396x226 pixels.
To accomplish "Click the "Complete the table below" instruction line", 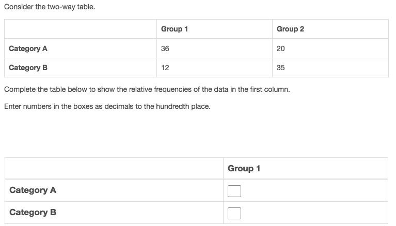I will 147,89.
